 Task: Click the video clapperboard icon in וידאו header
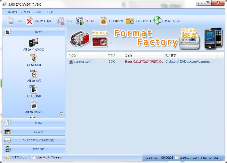pos(8,32)
